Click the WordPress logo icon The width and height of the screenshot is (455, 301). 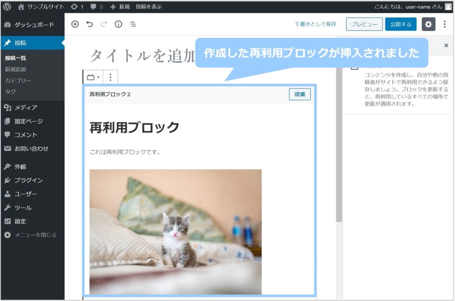click(x=7, y=7)
